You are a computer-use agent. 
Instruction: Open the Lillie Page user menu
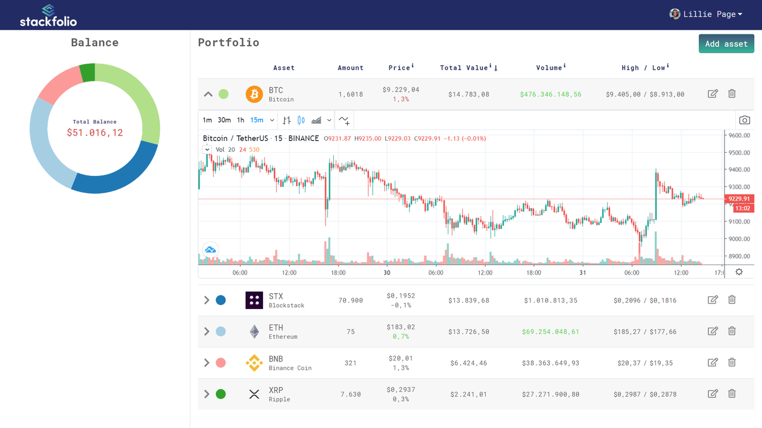click(706, 14)
